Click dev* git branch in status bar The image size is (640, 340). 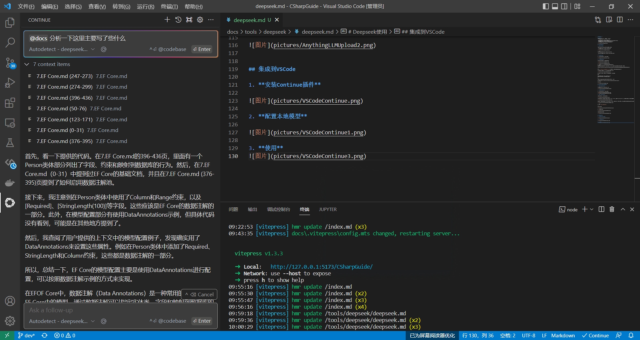click(26, 335)
